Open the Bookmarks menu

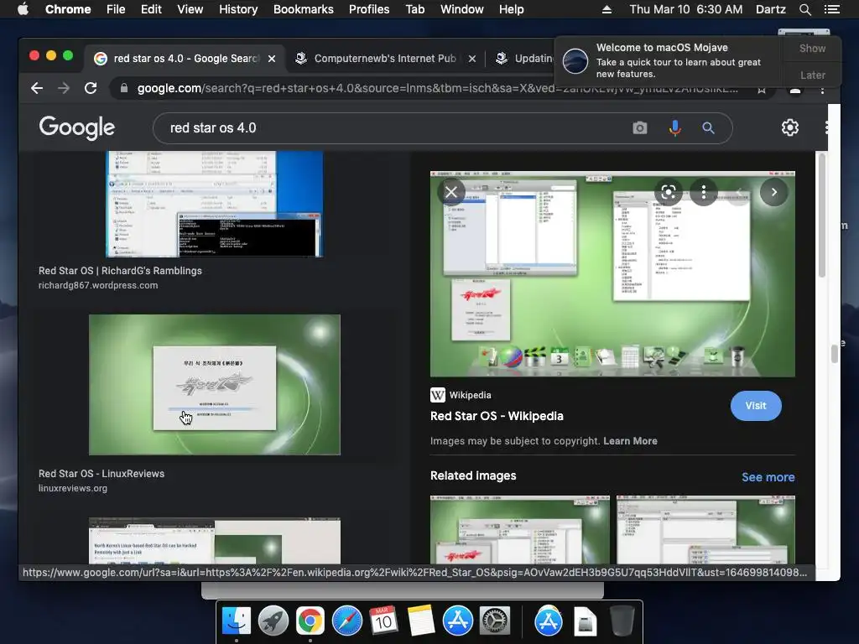click(x=304, y=9)
